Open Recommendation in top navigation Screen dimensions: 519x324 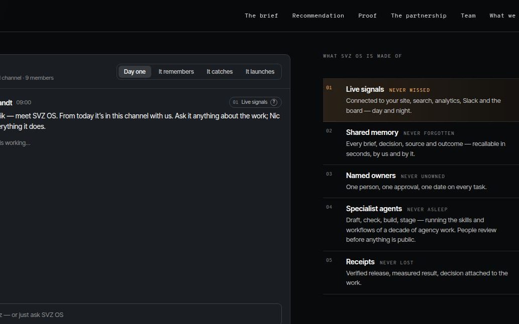click(x=318, y=16)
